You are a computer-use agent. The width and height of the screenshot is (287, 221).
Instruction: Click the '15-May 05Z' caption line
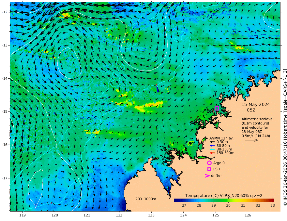tap(252, 132)
